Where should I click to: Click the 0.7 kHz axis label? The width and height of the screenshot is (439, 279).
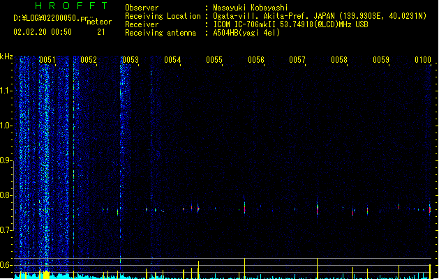click(6, 230)
